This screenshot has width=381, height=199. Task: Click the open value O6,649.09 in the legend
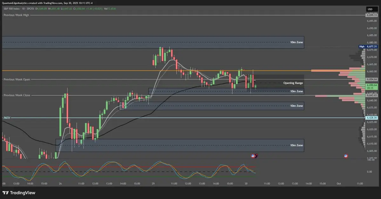click(x=41, y=9)
